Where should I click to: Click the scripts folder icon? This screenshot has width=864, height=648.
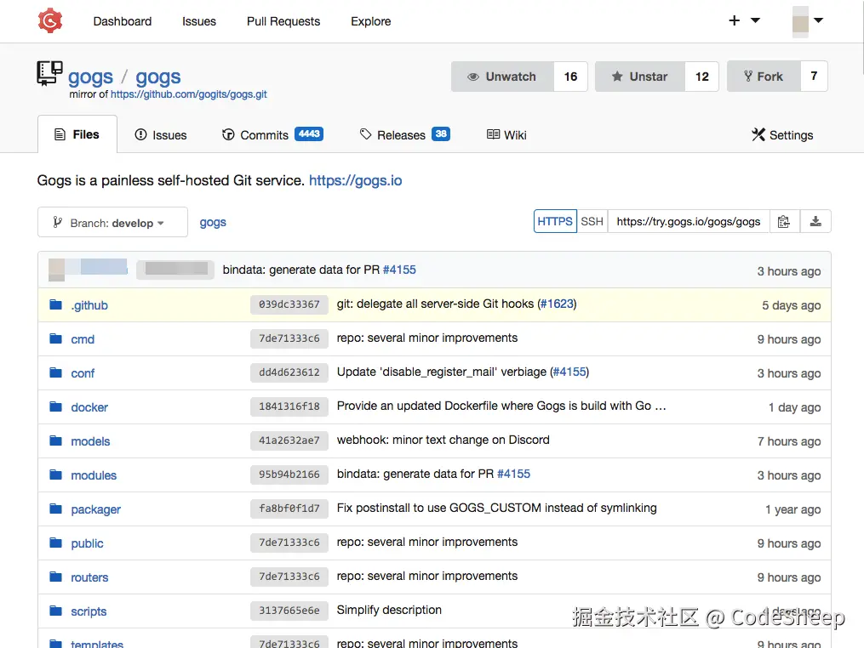coord(55,611)
